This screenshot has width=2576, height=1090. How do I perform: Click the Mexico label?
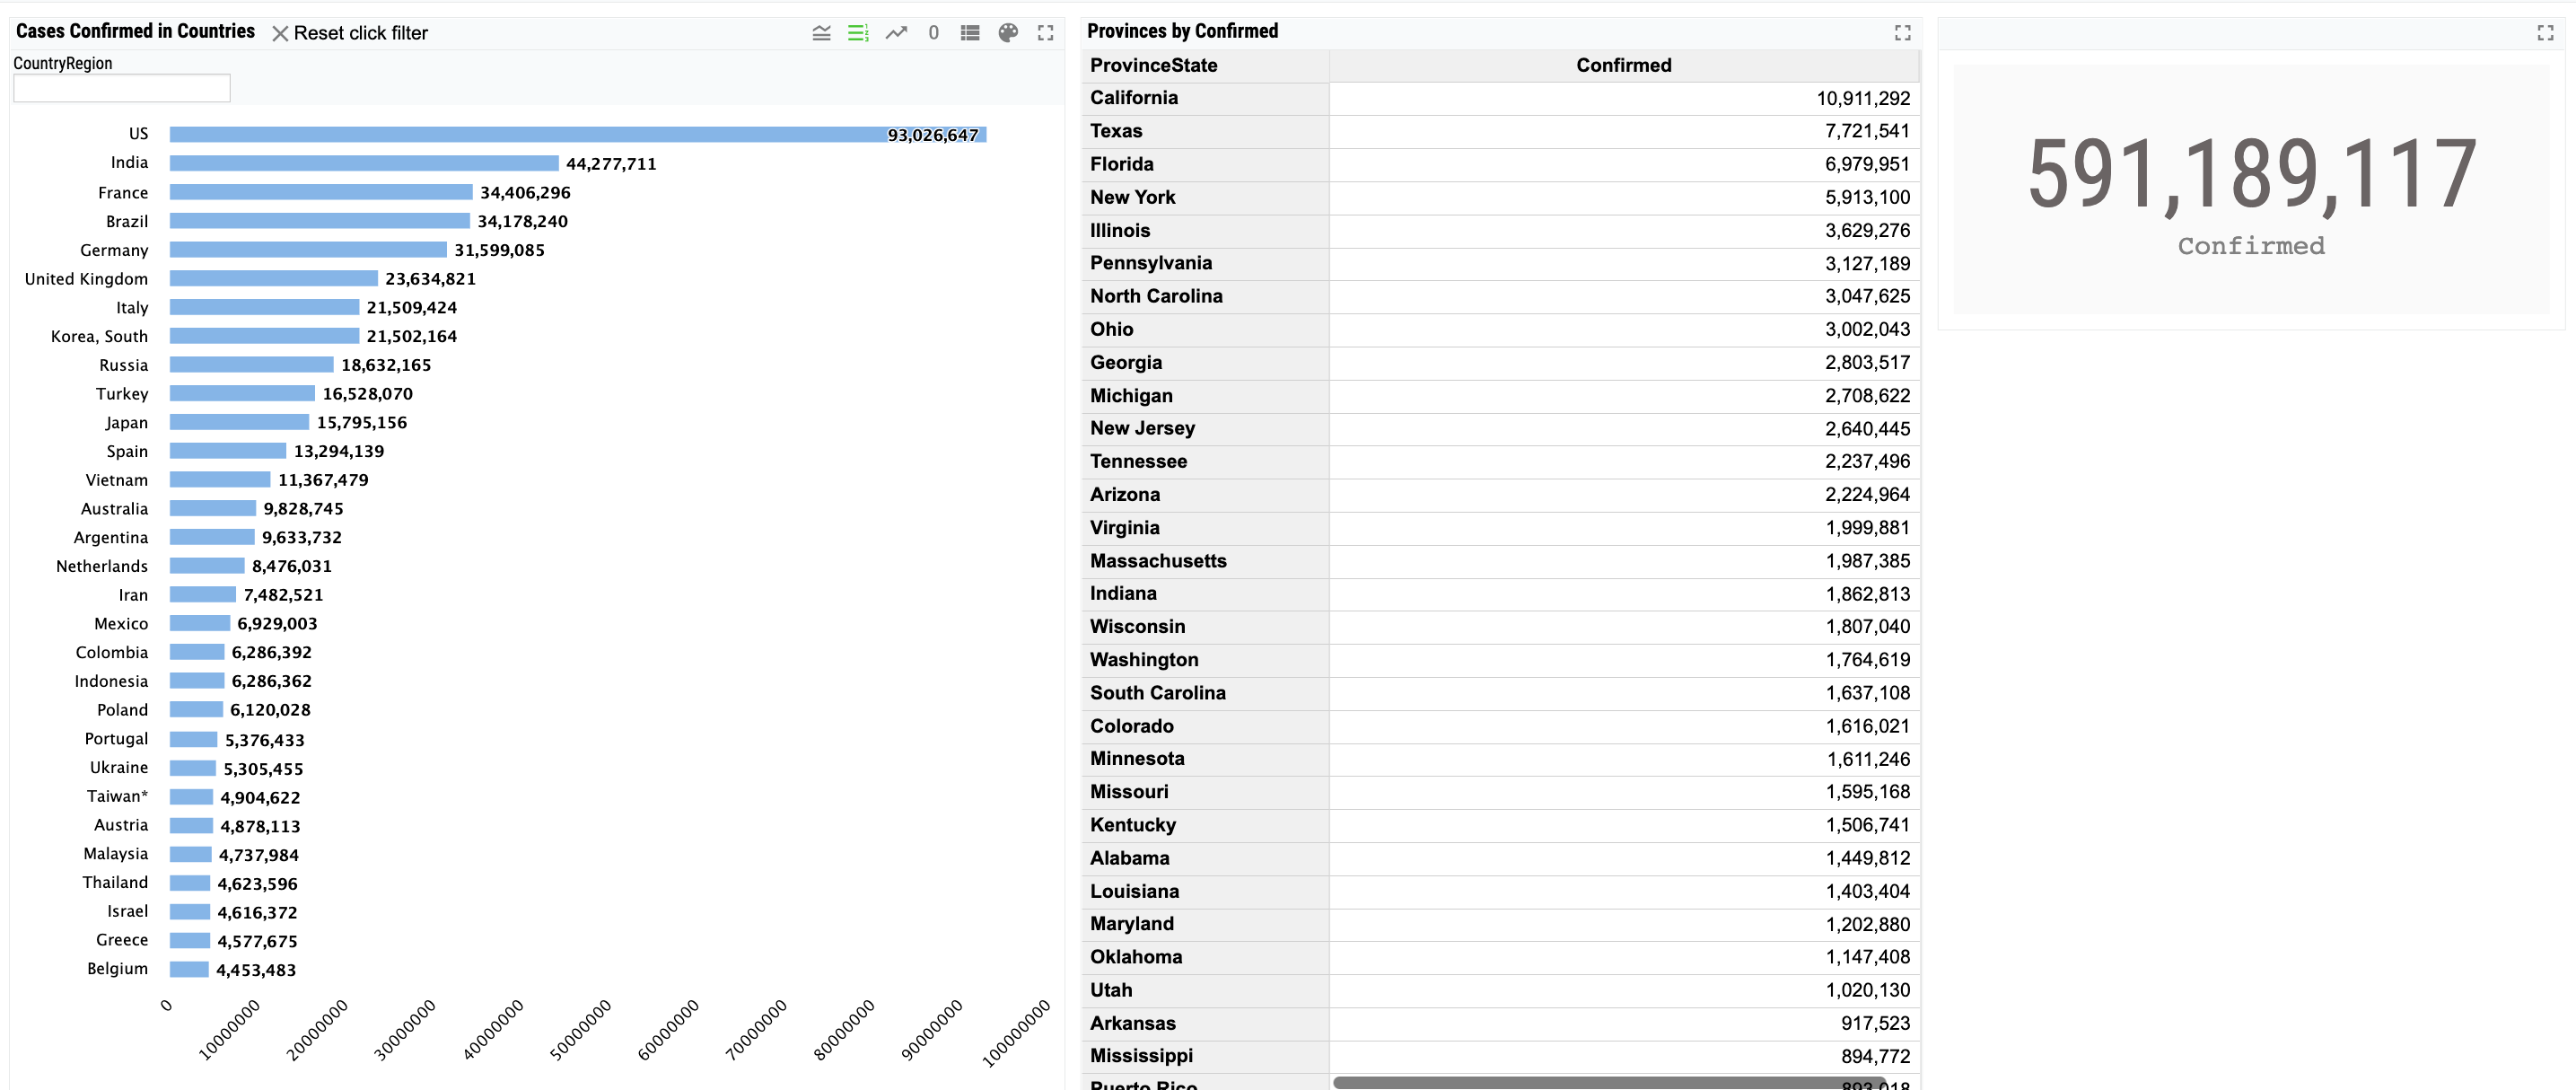click(x=121, y=624)
